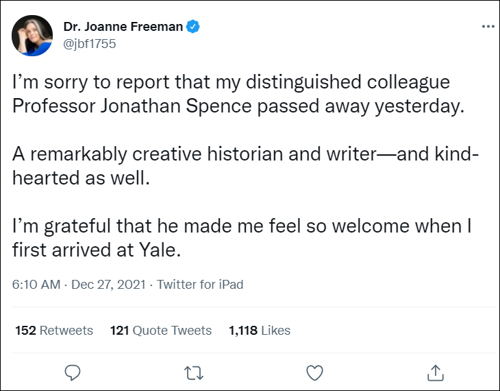This screenshot has height=391, width=500.
Task: Show who gave 1,118 Likes
Action: coord(260,331)
